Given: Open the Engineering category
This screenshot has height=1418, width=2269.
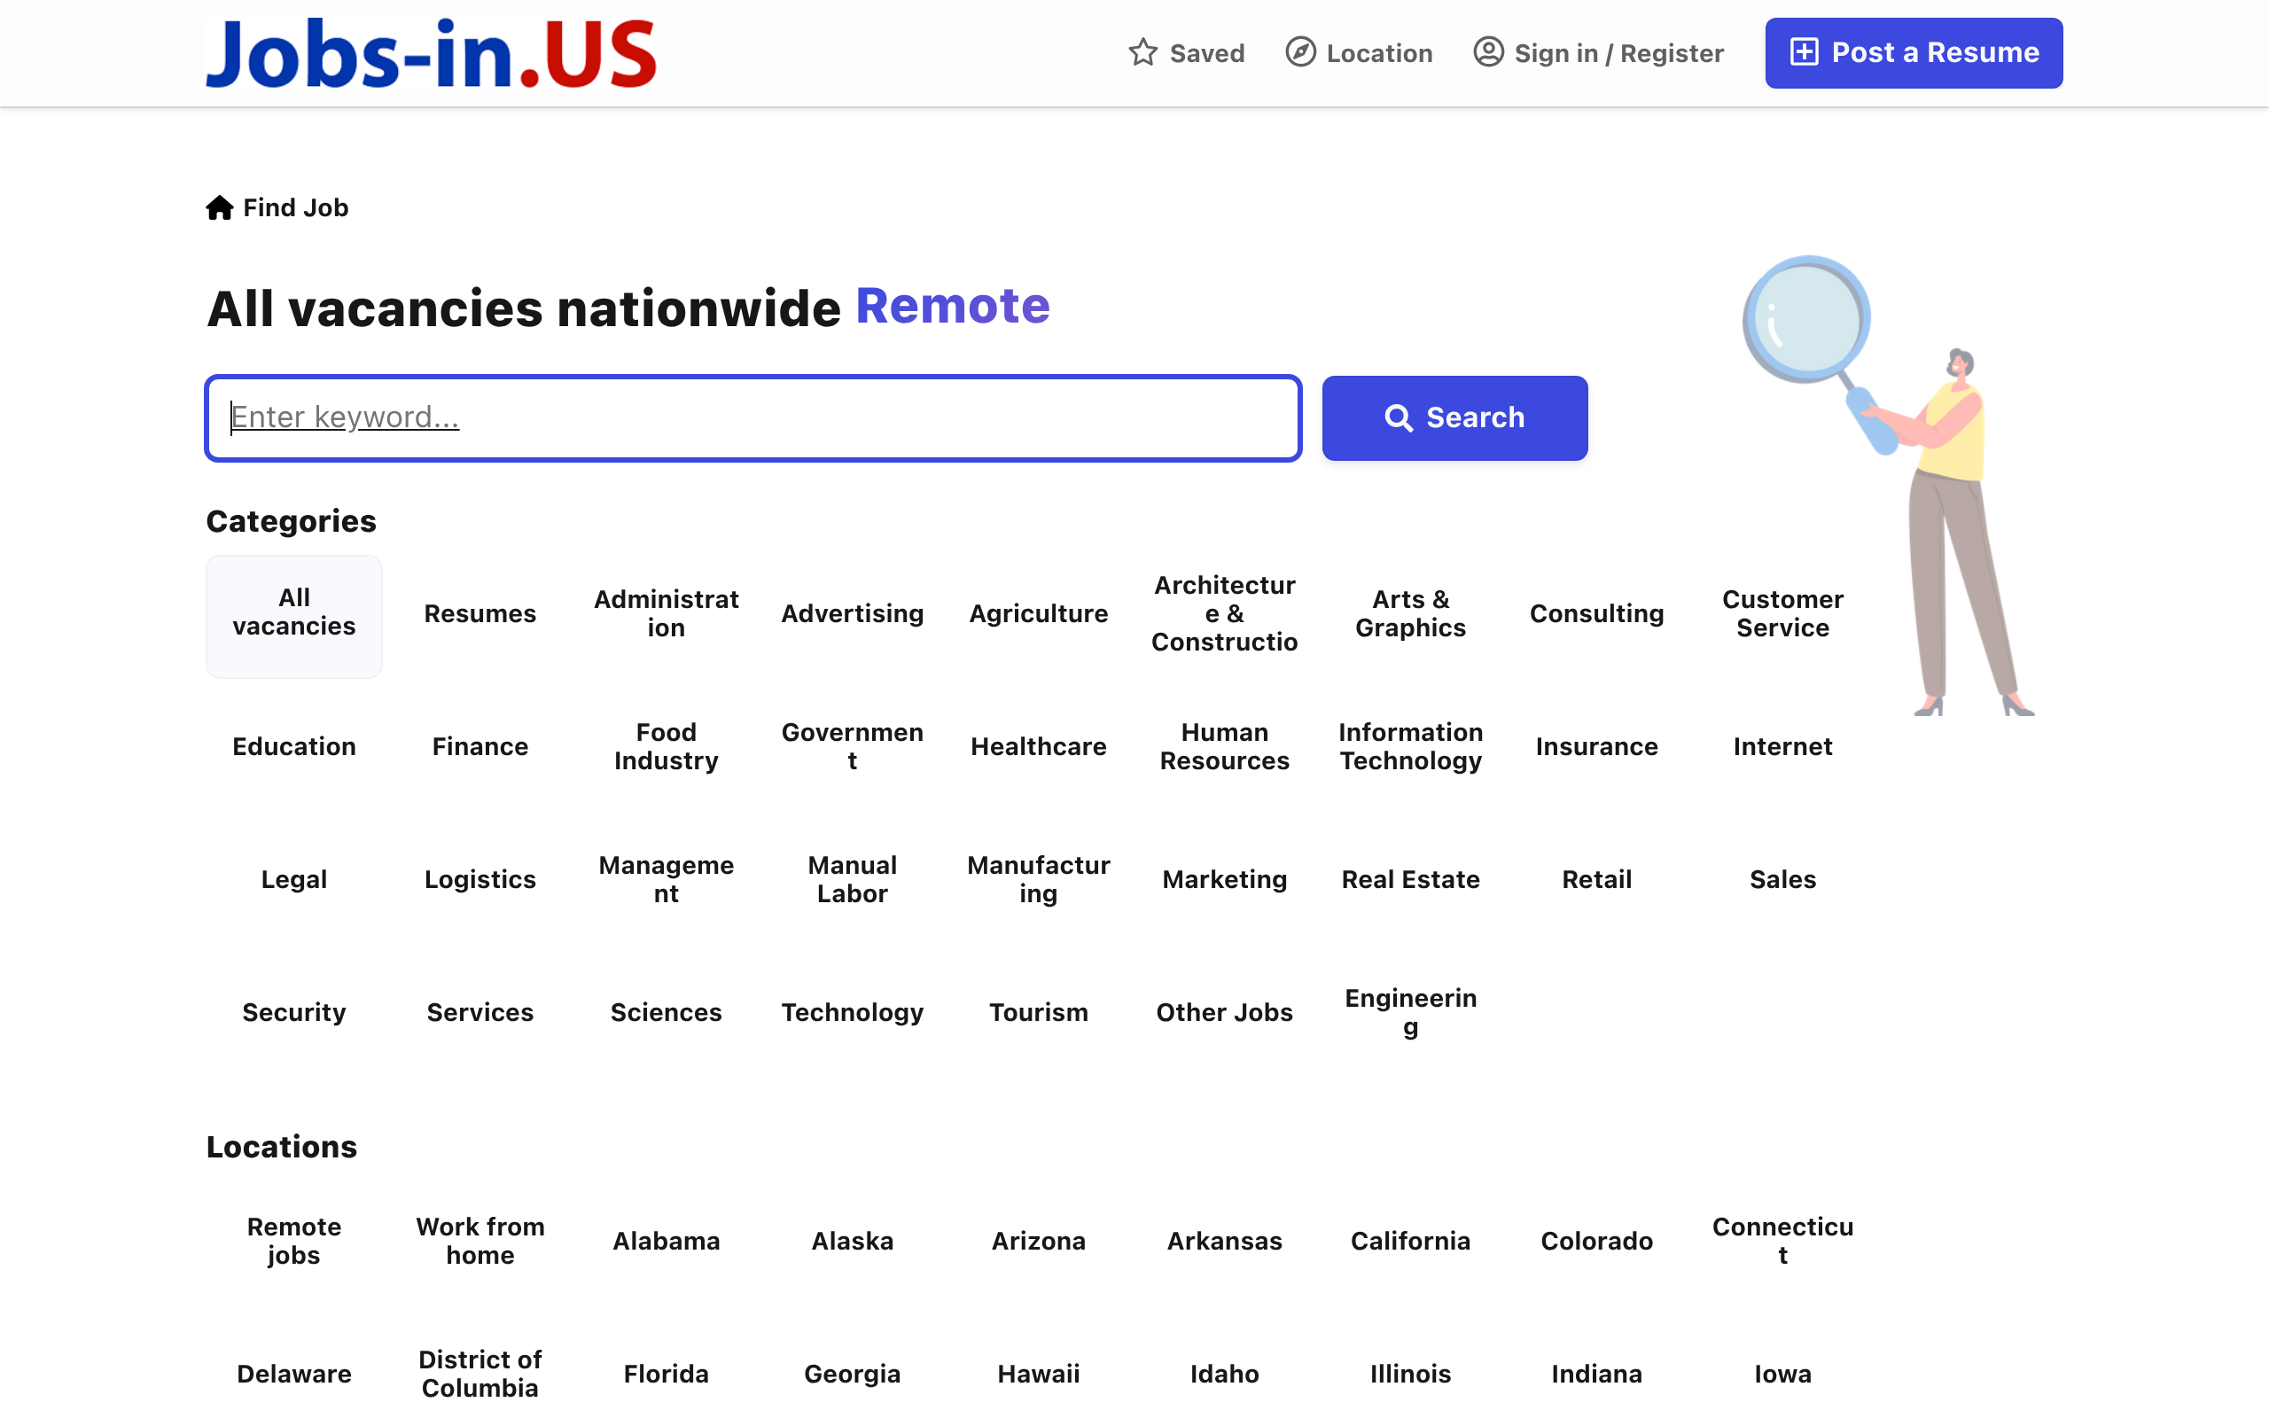Looking at the screenshot, I should pyautogui.click(x=1410, y=1012).
